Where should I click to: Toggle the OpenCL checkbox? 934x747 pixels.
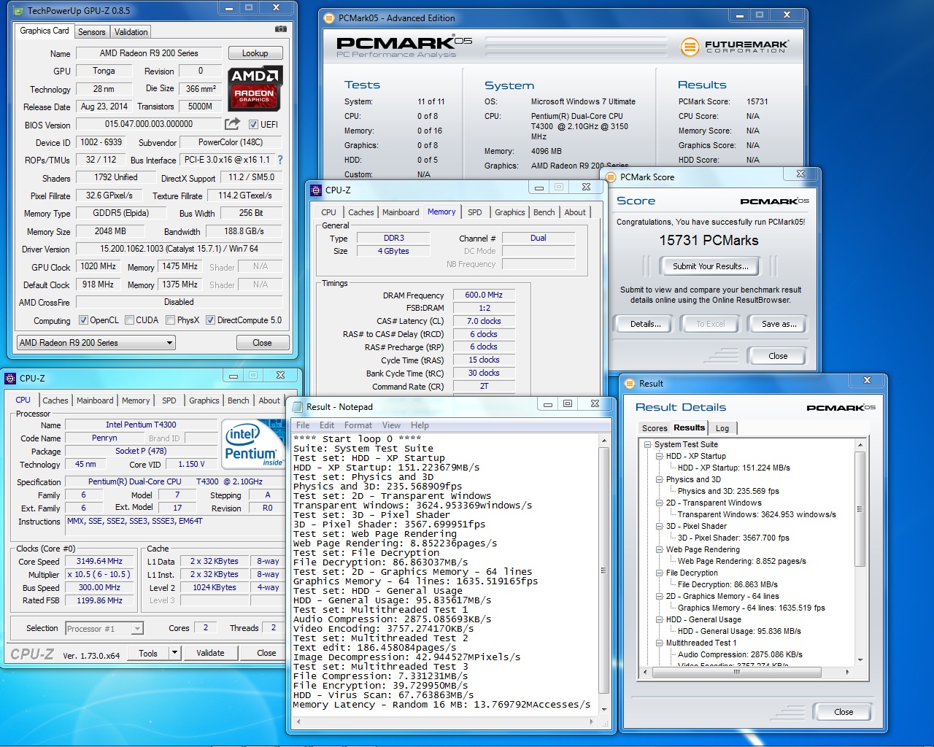[83, 320]
